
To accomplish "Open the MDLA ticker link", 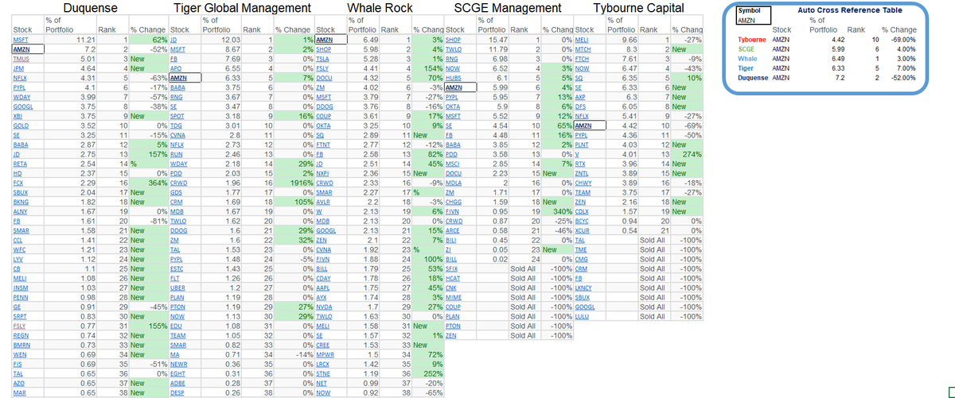I will [x=454, y=183].
